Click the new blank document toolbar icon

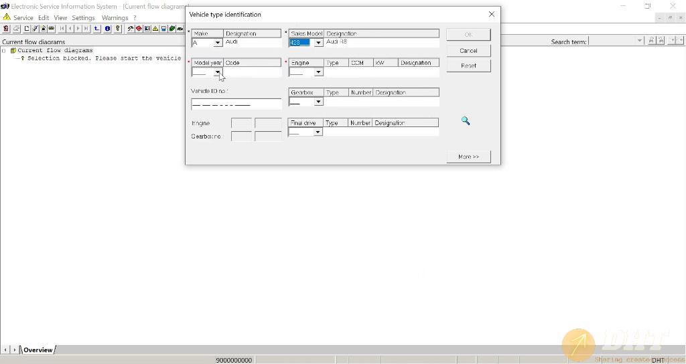tap(27, 29)
